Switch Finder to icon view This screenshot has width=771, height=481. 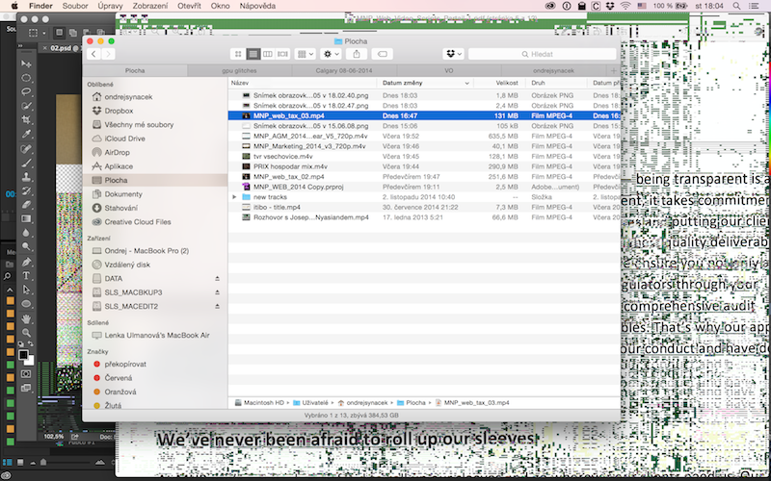(x=238, y=54)
